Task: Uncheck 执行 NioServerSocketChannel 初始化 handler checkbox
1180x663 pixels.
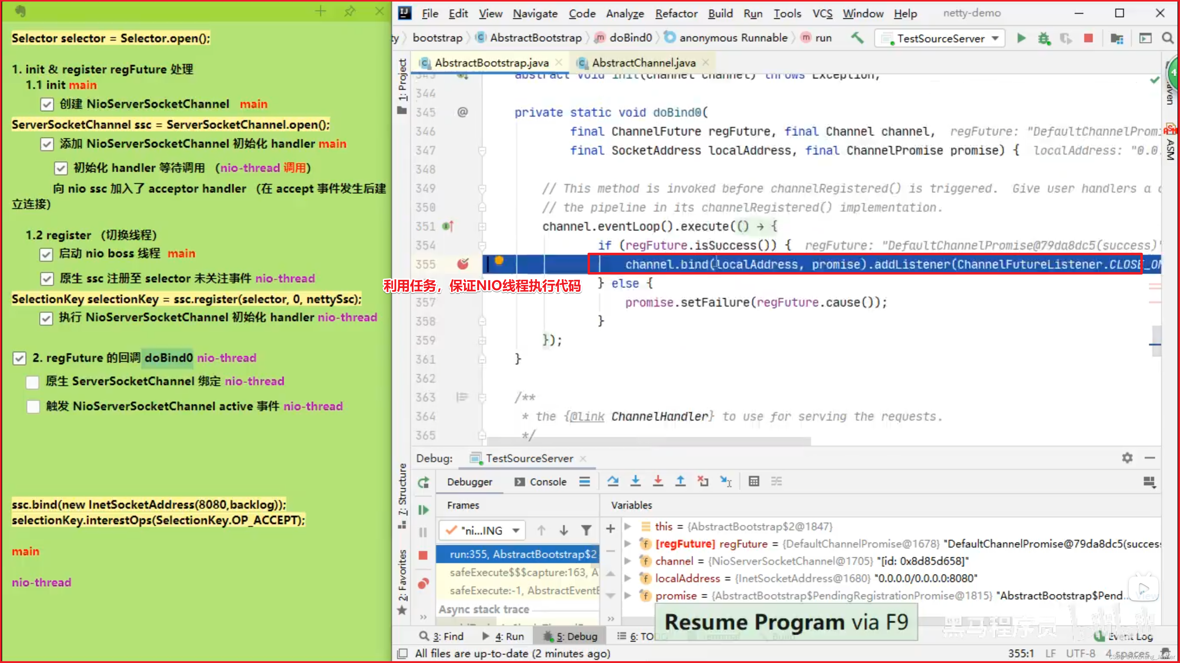Action: tap(46, 318)
